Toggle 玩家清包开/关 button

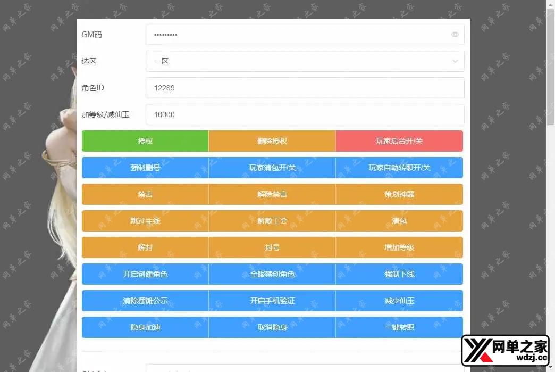pos(272,168)
